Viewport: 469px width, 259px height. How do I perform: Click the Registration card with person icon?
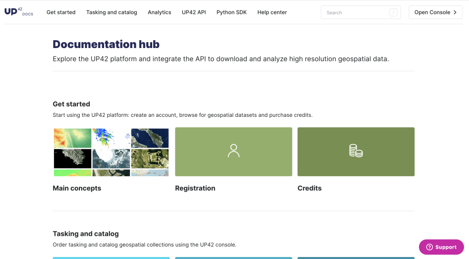234,152
